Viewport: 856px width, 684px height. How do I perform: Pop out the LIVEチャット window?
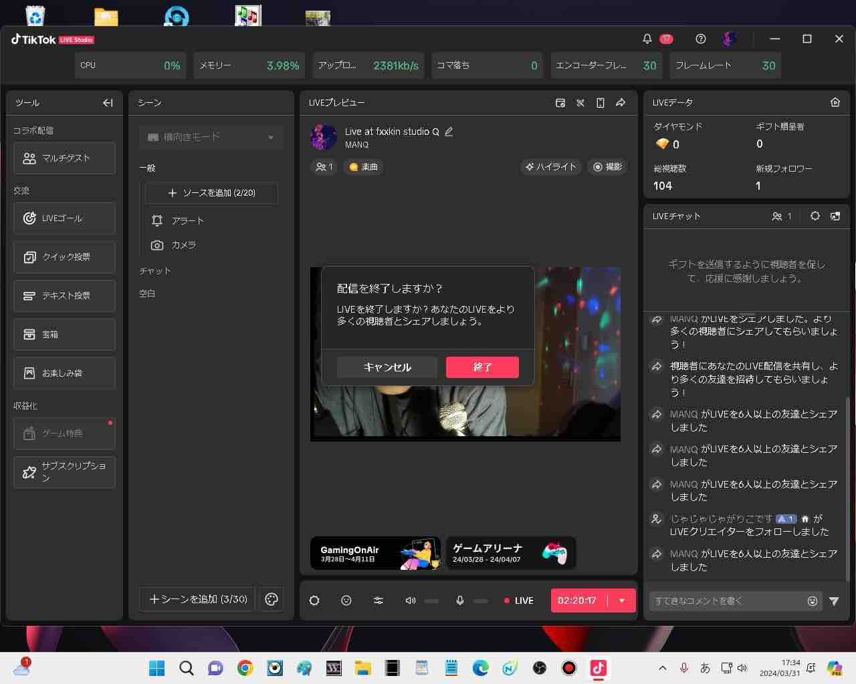point(835,216)
